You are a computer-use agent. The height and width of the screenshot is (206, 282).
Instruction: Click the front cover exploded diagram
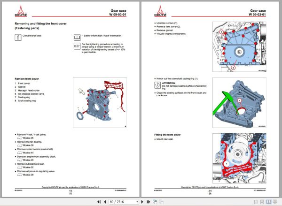(x=100, y=103)
